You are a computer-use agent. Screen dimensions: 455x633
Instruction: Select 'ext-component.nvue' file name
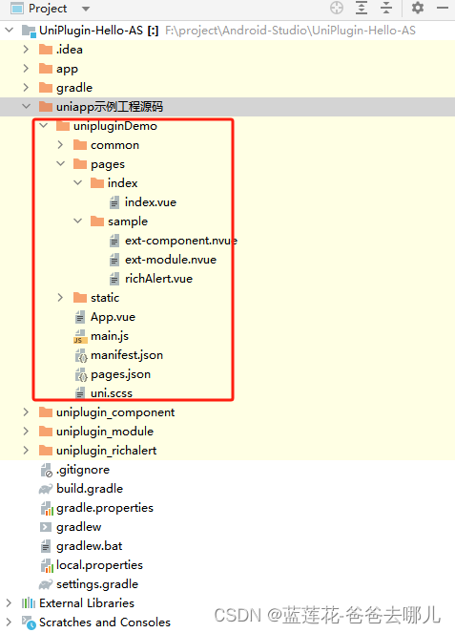pos(181,241)
